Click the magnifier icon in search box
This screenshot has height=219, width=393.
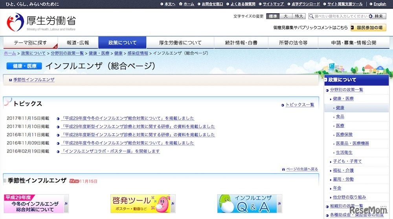(311, 16)
